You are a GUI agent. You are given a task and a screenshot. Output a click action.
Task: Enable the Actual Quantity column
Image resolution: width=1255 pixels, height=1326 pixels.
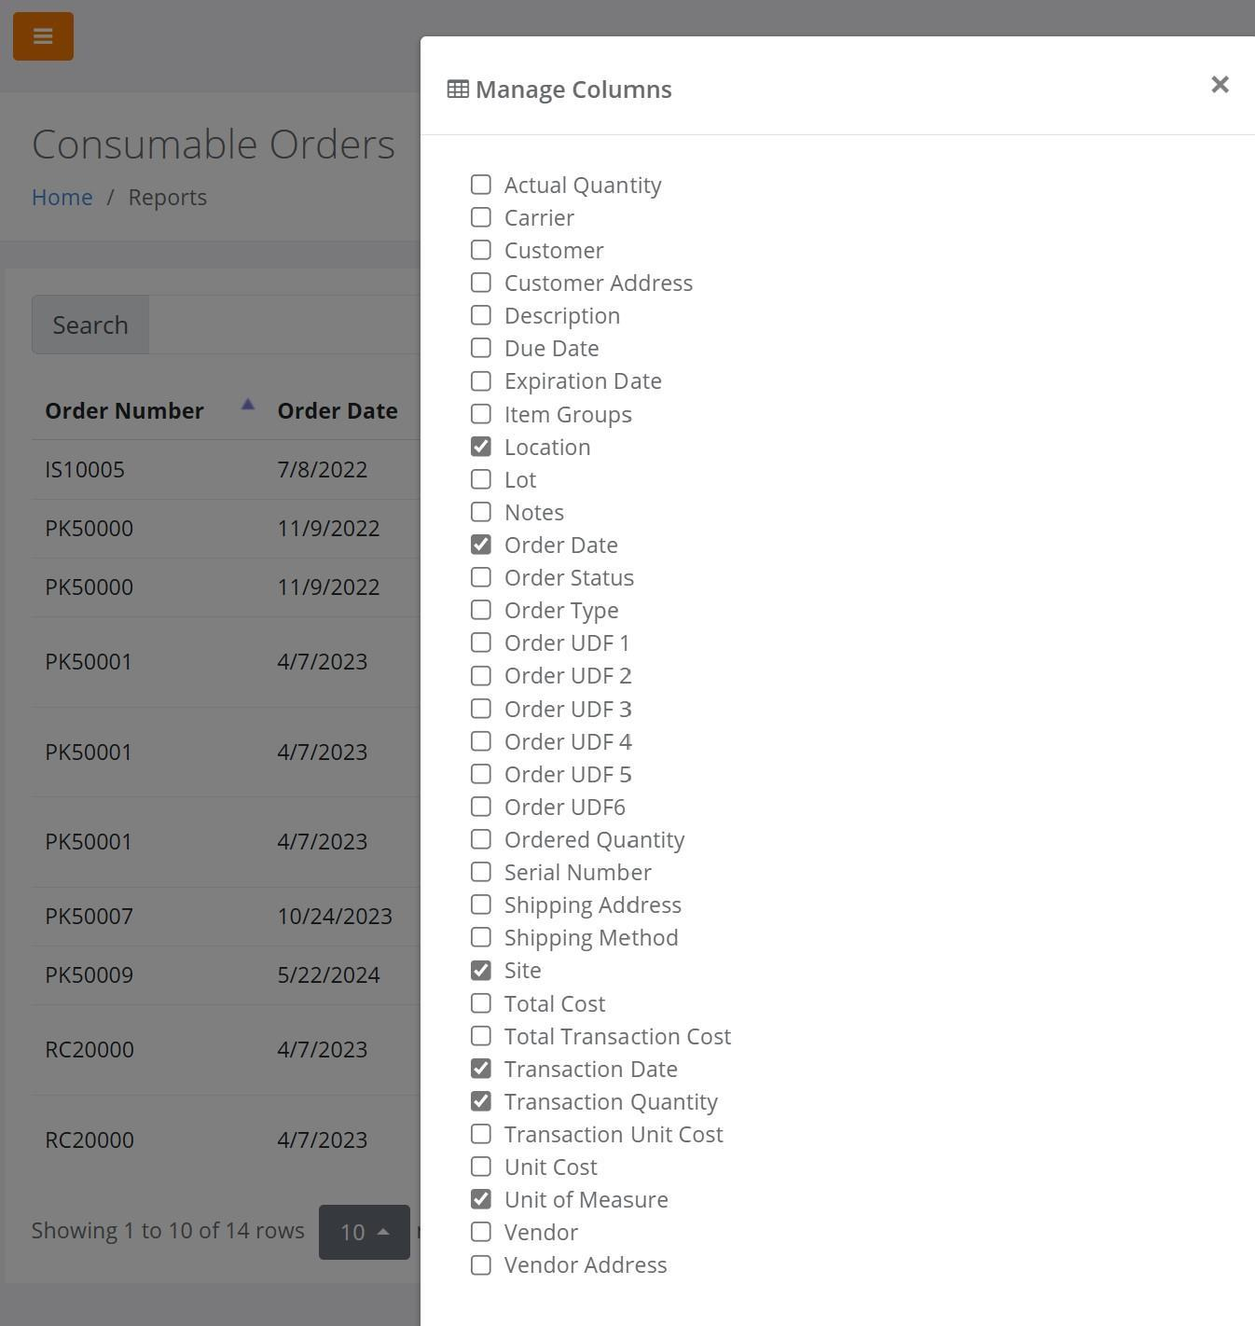481,185
